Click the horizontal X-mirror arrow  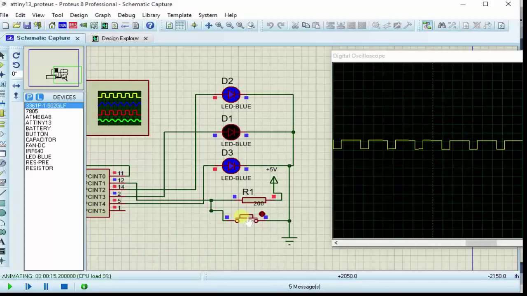16,86
